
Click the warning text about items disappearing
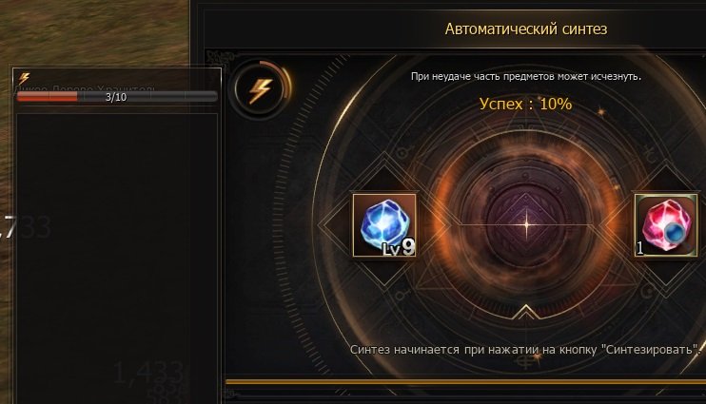tap(526, 76)
